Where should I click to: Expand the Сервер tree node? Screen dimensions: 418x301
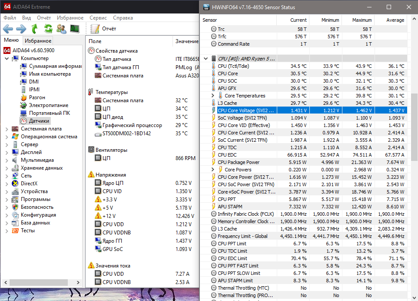click(x=7, y=144)
